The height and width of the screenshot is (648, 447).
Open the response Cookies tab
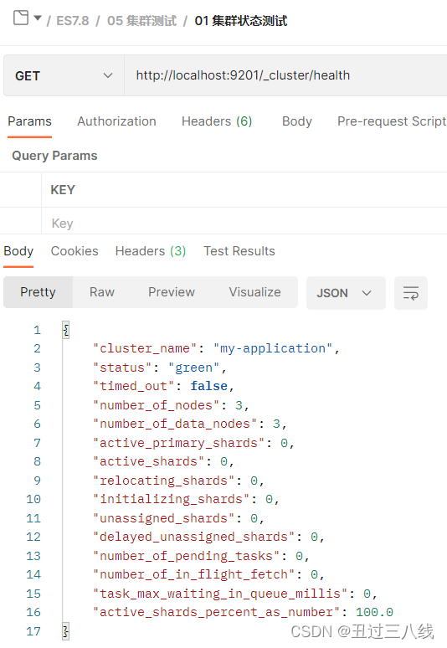pos(74,251)
